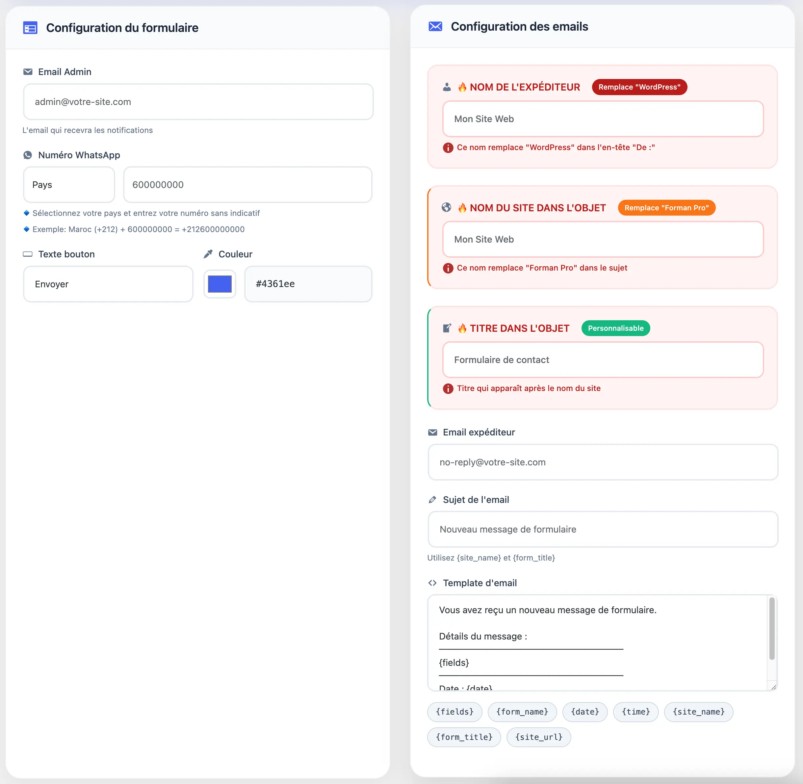
Task: Click the {site_url} variable chip
Action: coord(539,737)
